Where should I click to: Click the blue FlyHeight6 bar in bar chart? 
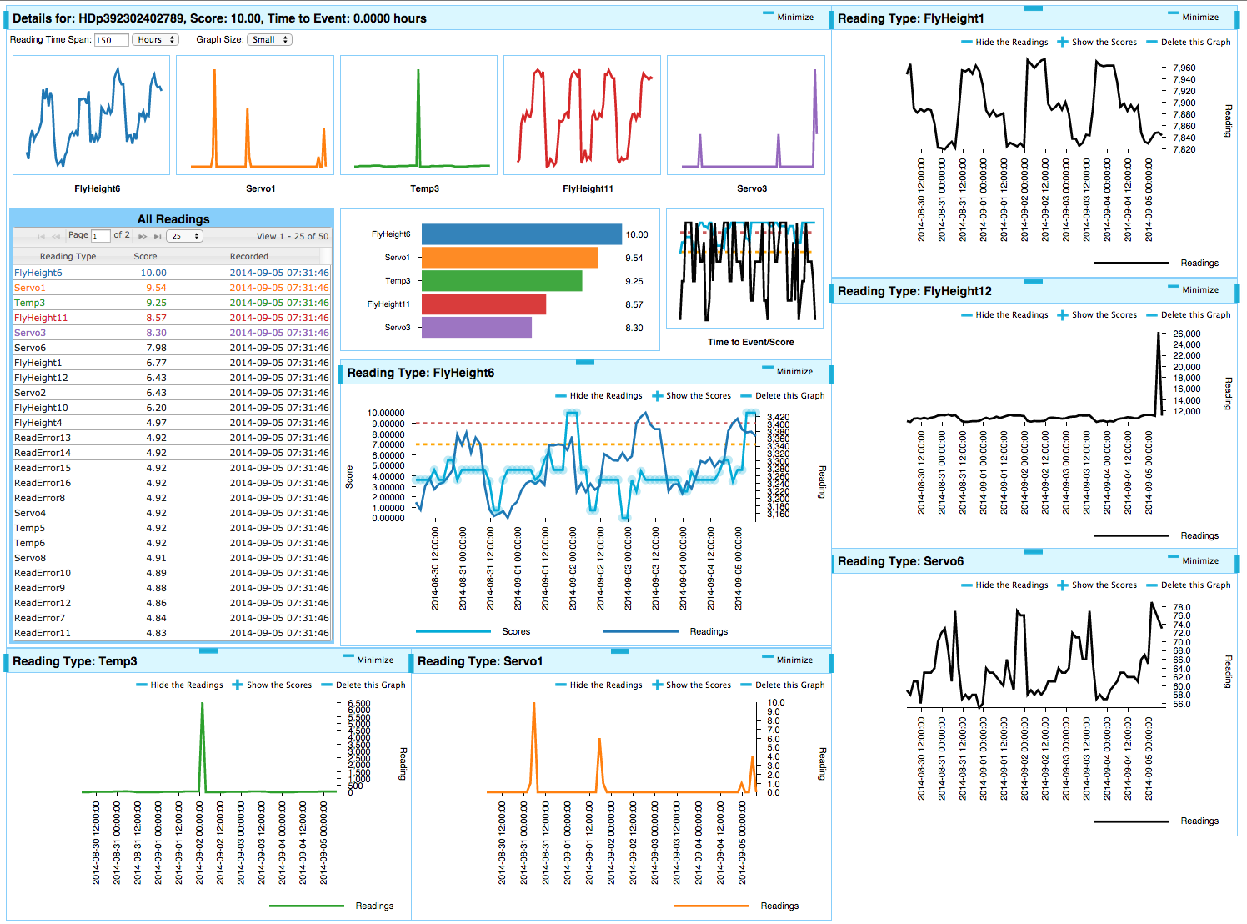pyautogui.click(x=522, y=234)
